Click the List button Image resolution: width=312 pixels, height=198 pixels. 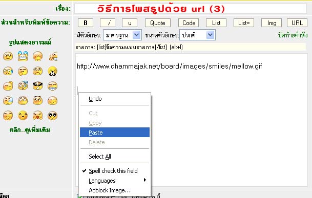pyautogui.click(x=216, y=23)
